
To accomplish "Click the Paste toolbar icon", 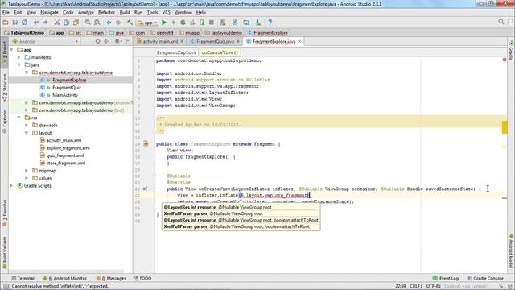I will [x=76, y=23].
